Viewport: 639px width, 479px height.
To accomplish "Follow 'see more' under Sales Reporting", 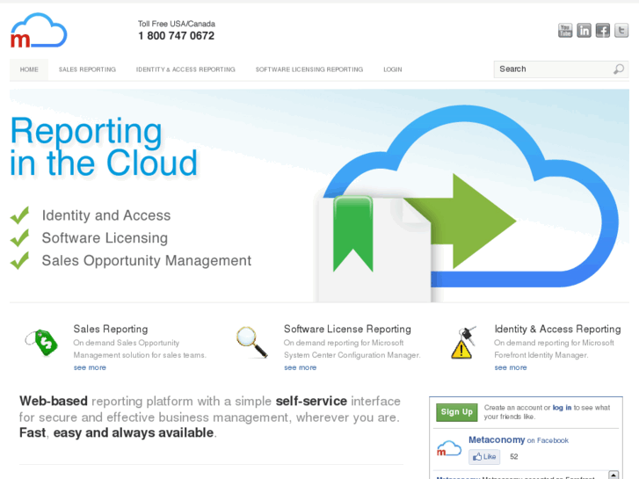I will tap(90, 367).
